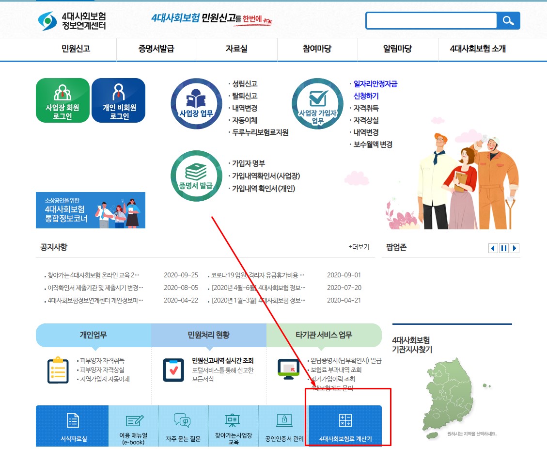Click the 개인업무 clipboard icon
Image resolution: width=547 pixels, height=449 pixels.
tap(58, 370)
